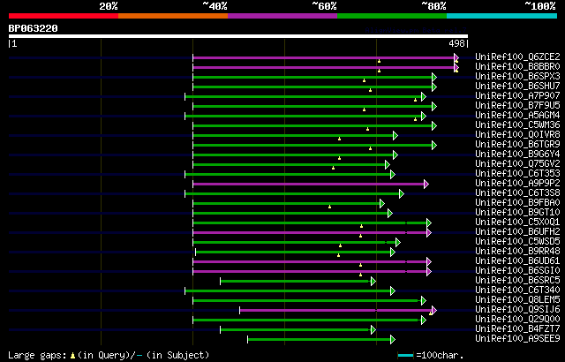This screenshot has height=362, width=565.
Task: Open hit UniRef100_A7P907
Action: point(517,96)
